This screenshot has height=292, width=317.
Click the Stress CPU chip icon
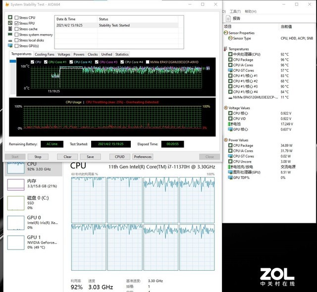click(x=10, y=17)
